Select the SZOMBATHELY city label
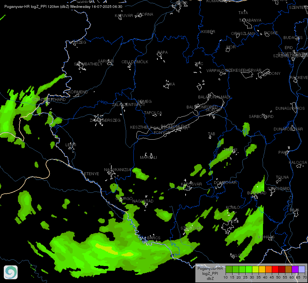Viewport: 308px width, 283px height. [x=88, y=64]
